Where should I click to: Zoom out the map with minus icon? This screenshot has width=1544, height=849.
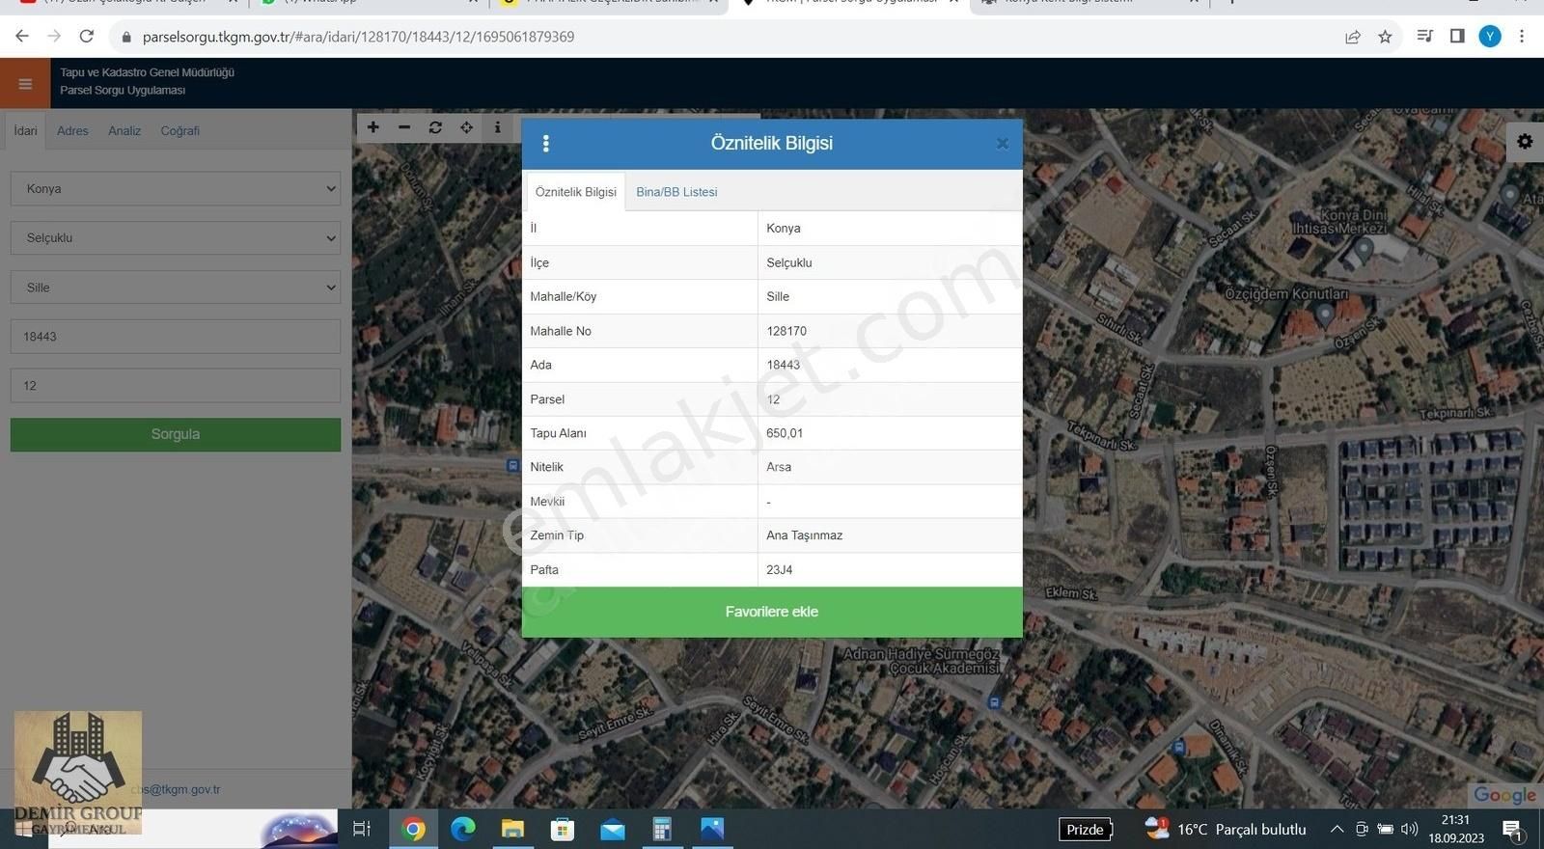pyautogui.click(x=404, y=127)
